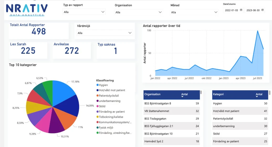Expand the Typ av rapport dropdown
Screen dimensions: 272x147
pos(103,12)
